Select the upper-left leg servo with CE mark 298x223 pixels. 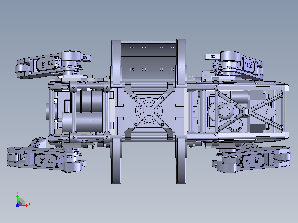click(x=46, y=63)
